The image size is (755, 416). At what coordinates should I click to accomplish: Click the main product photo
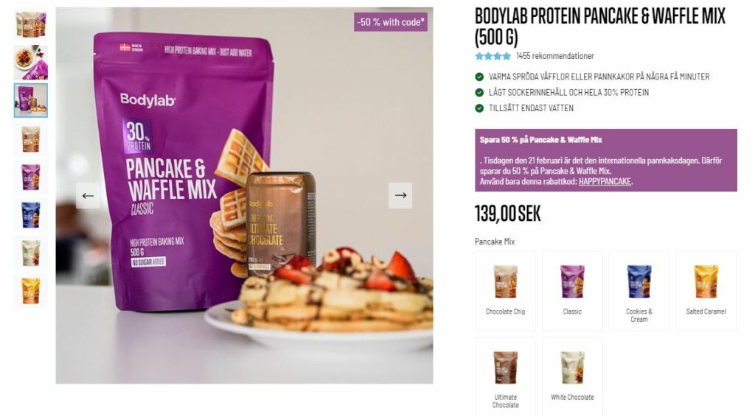pyautogui.click(x=244, y=195)
